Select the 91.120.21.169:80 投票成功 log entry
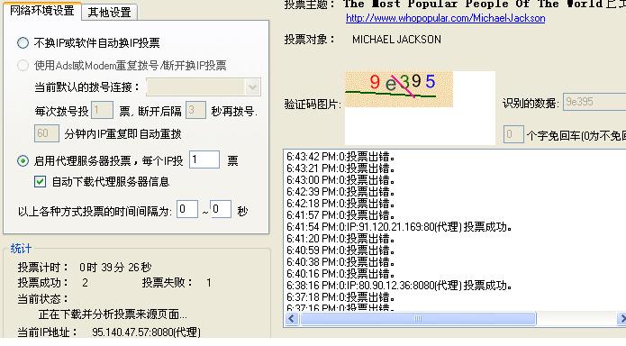Viewport: 626px width, 346px height. tap(399, 227)
